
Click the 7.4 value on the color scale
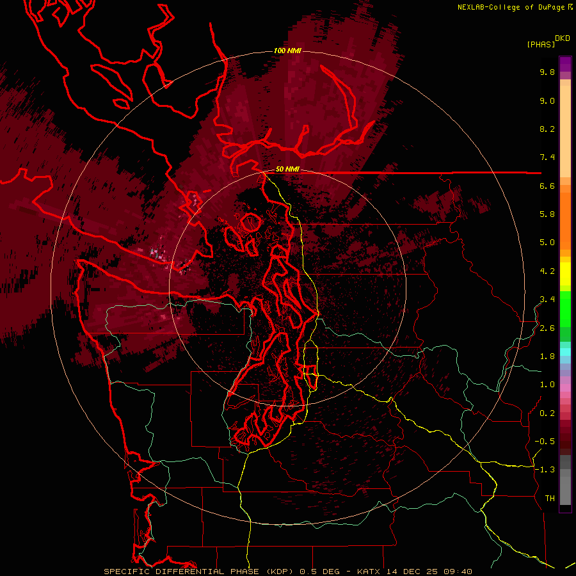[547, 157]
